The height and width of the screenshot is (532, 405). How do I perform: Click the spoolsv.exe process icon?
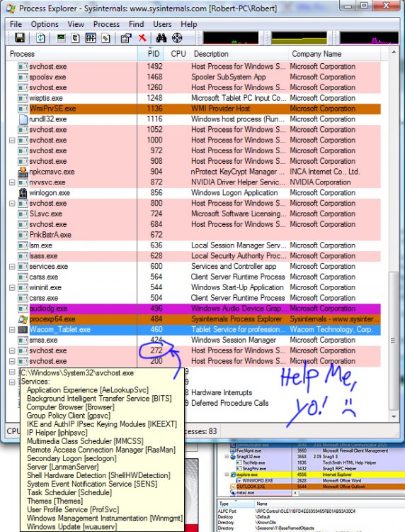click(23, 77)
